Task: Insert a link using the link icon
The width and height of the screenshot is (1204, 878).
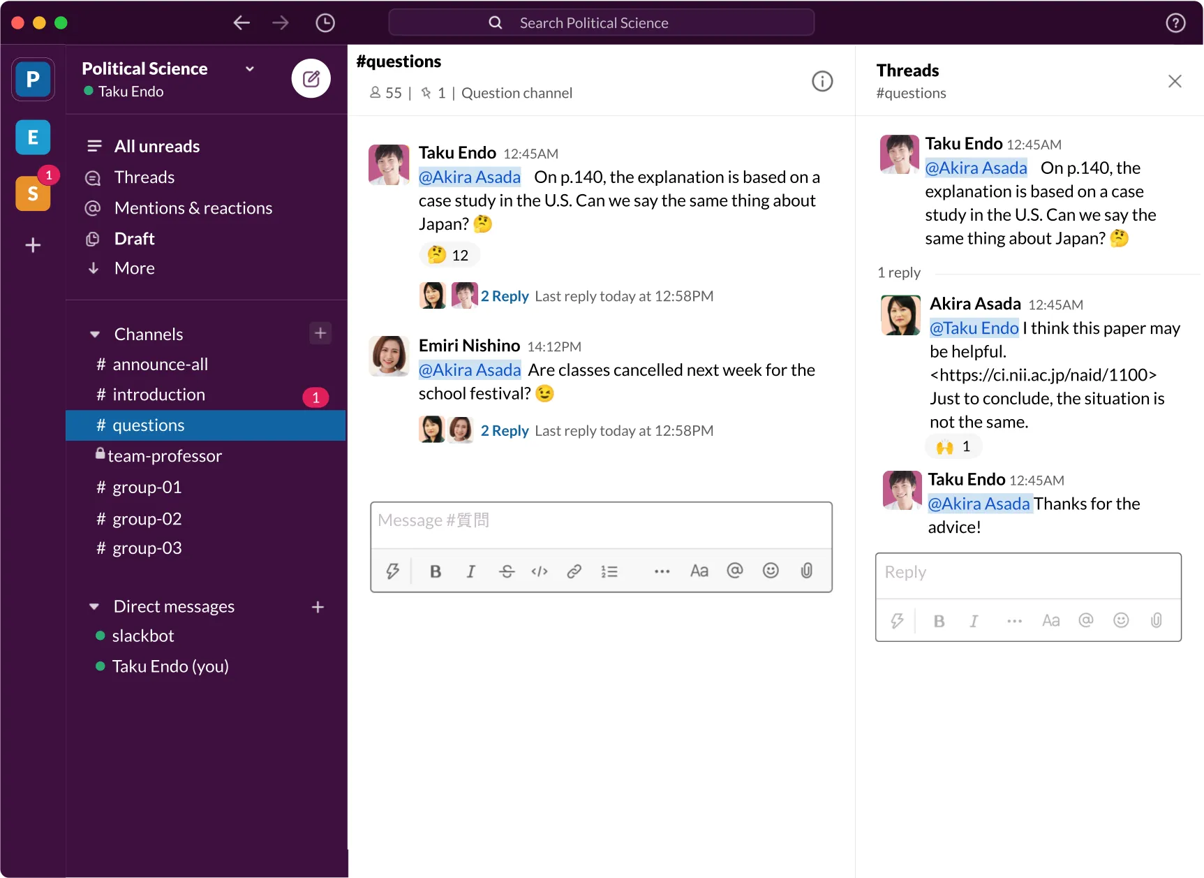Action: pos(574,571)
